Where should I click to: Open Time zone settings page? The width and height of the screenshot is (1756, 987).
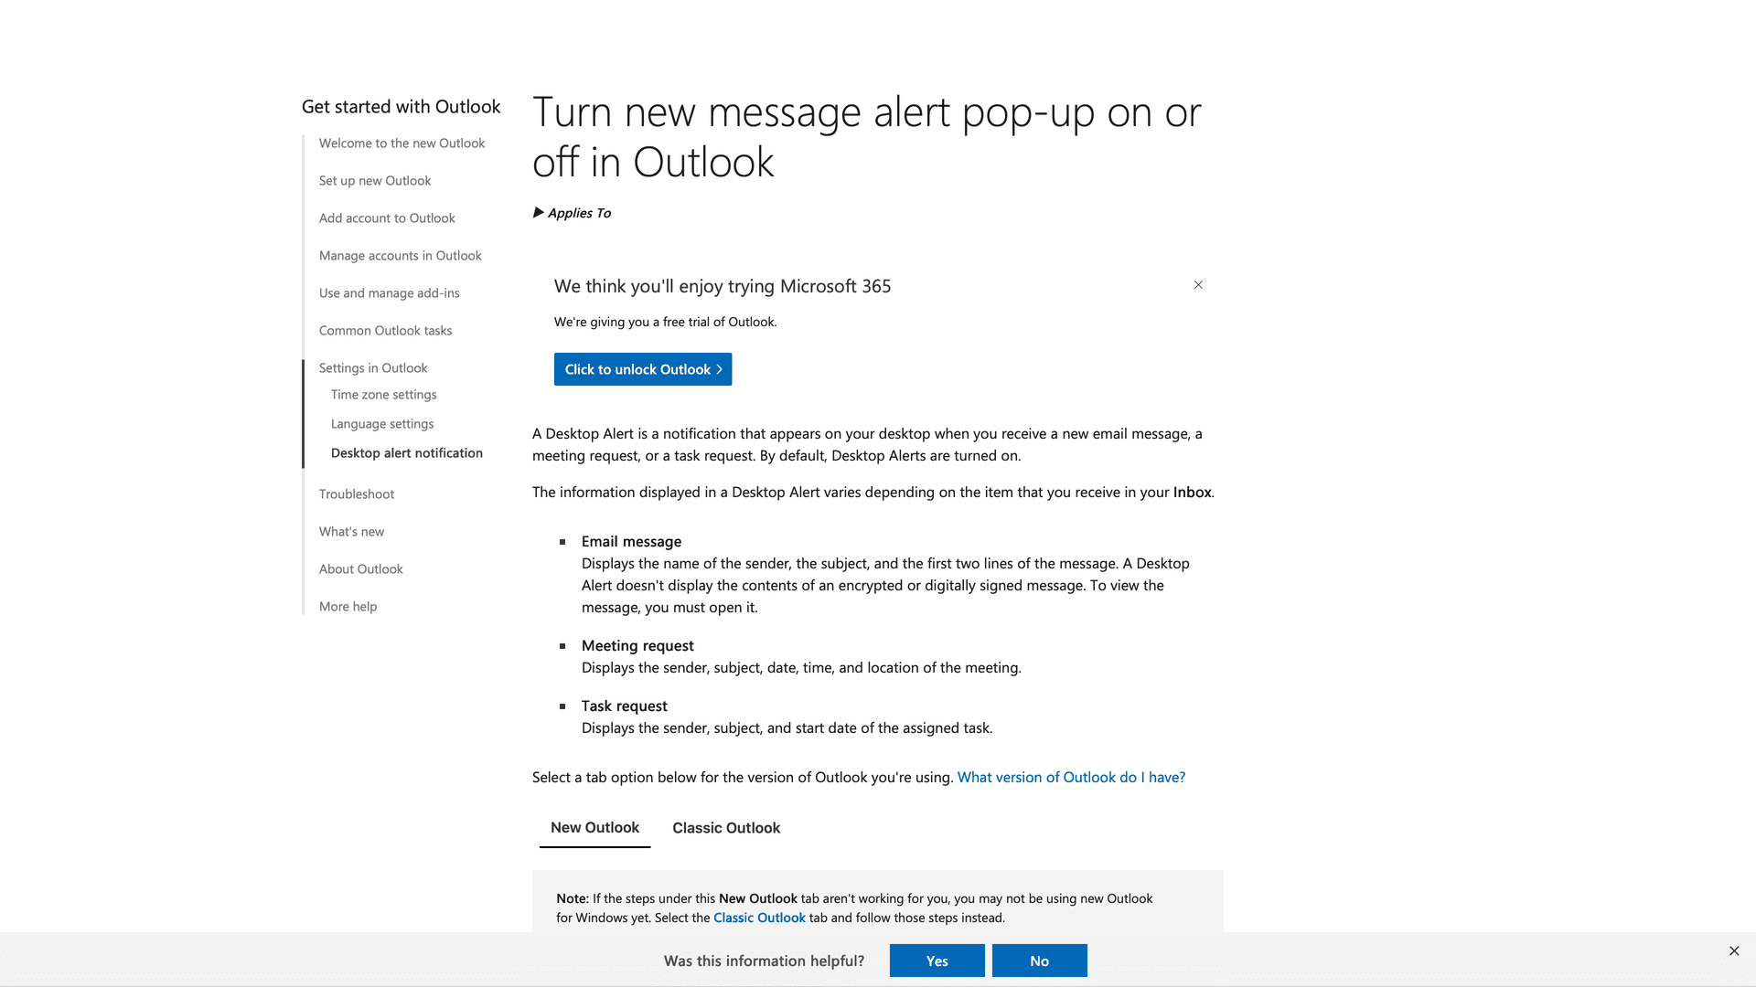pyautogui.click(x=383, y=394)
